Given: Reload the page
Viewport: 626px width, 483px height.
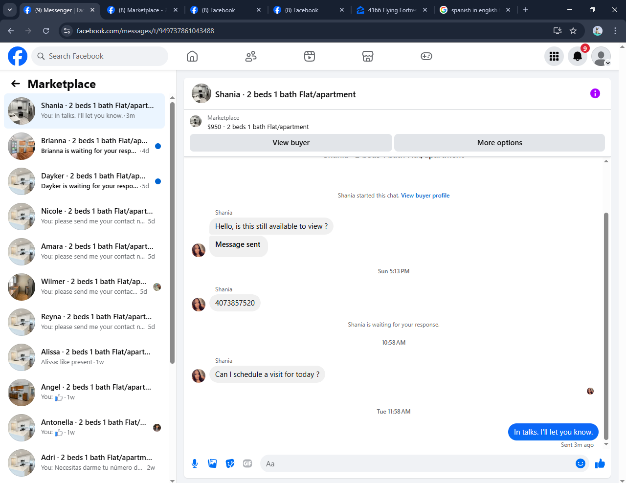Looking at the screenshot, I should (46, 31).
